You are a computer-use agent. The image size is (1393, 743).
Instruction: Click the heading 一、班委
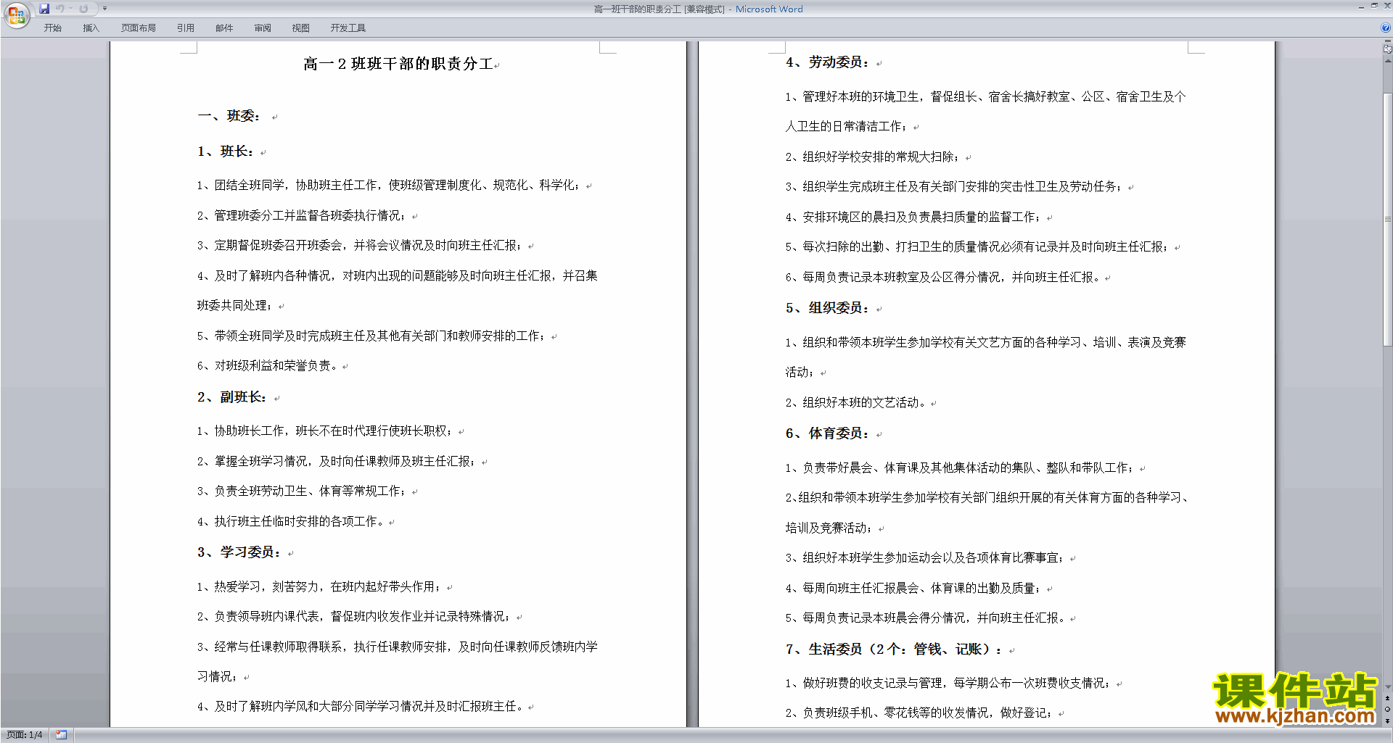click(229, 116)
